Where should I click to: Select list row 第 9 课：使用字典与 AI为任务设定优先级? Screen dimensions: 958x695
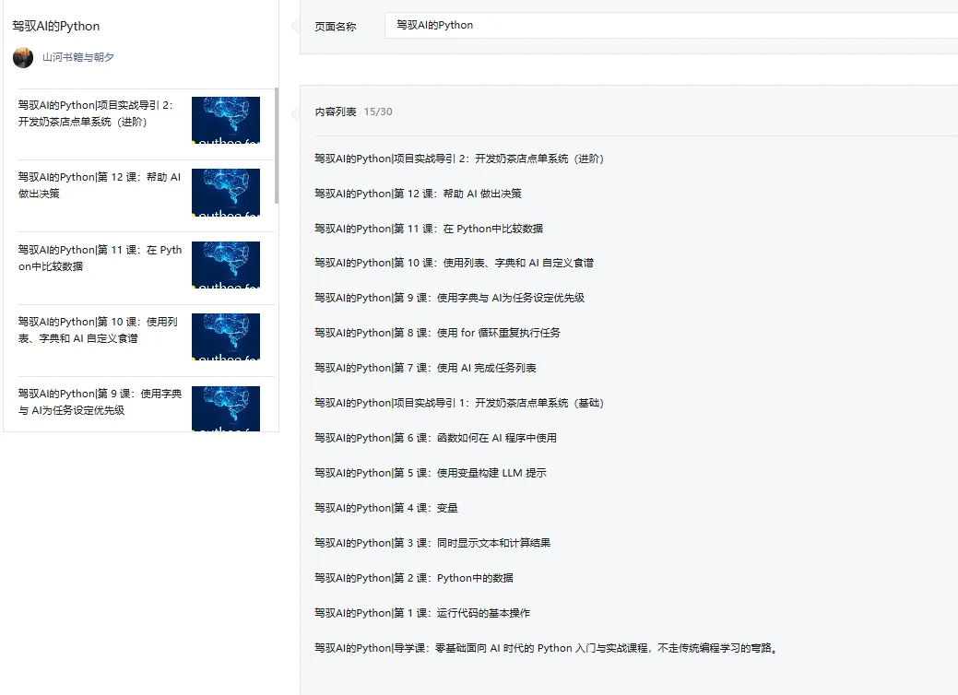449,298
